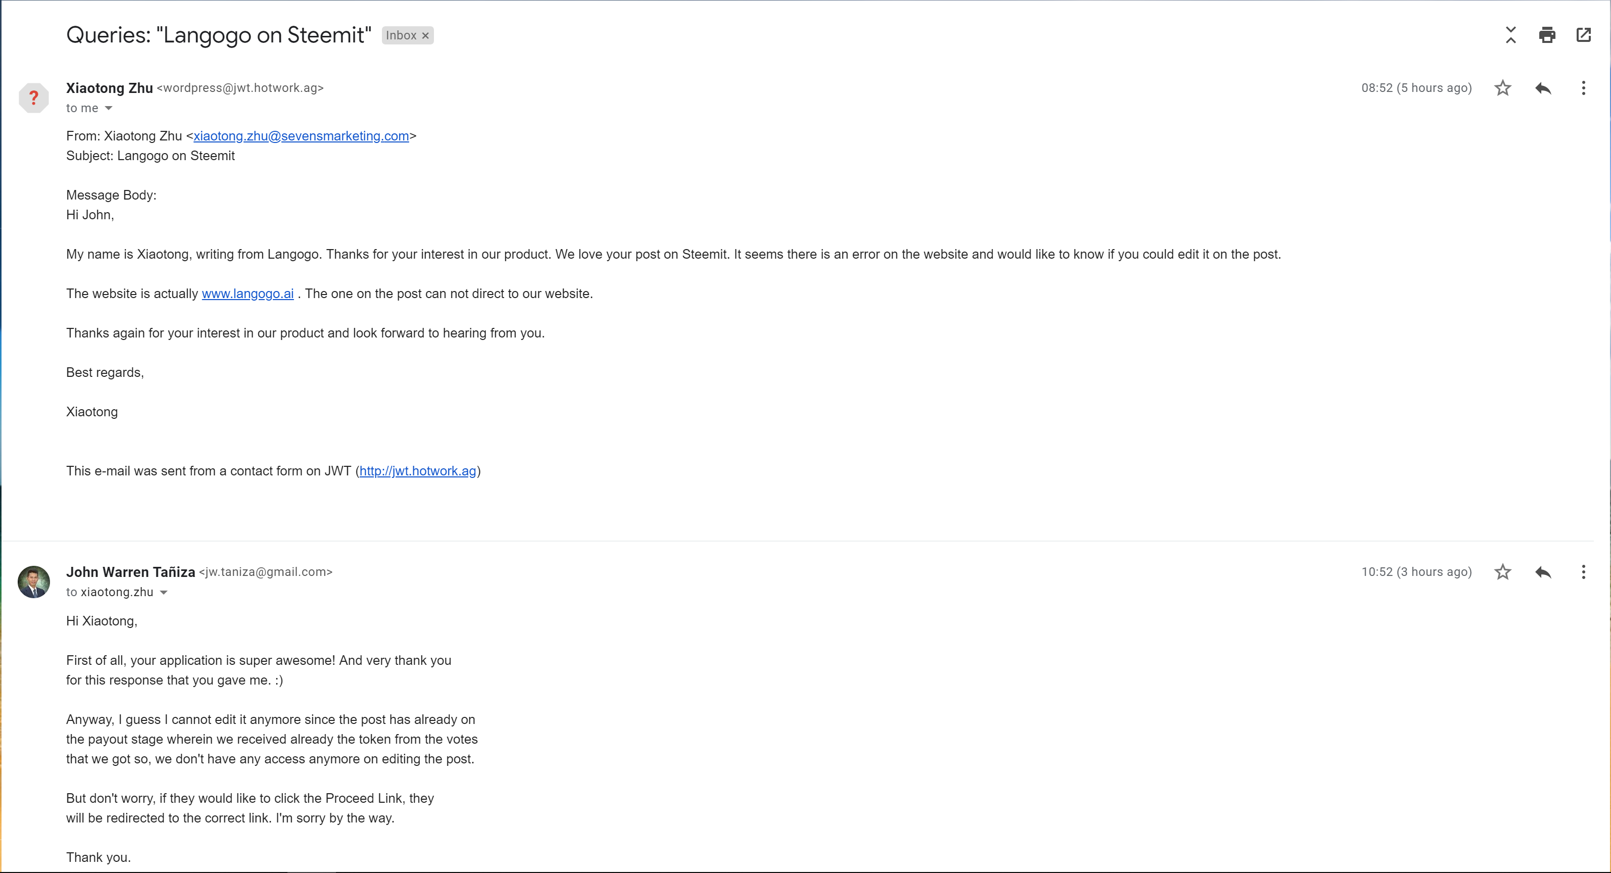Click the Xiaotong Zhu sender name

pos(110,88)
